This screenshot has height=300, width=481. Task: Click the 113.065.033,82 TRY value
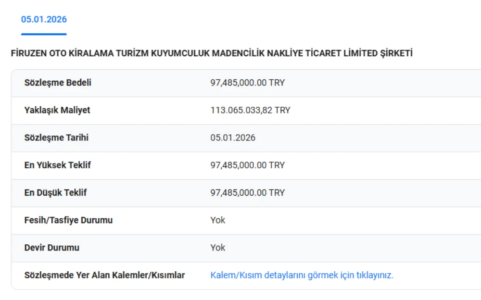(x=250, y=110)
